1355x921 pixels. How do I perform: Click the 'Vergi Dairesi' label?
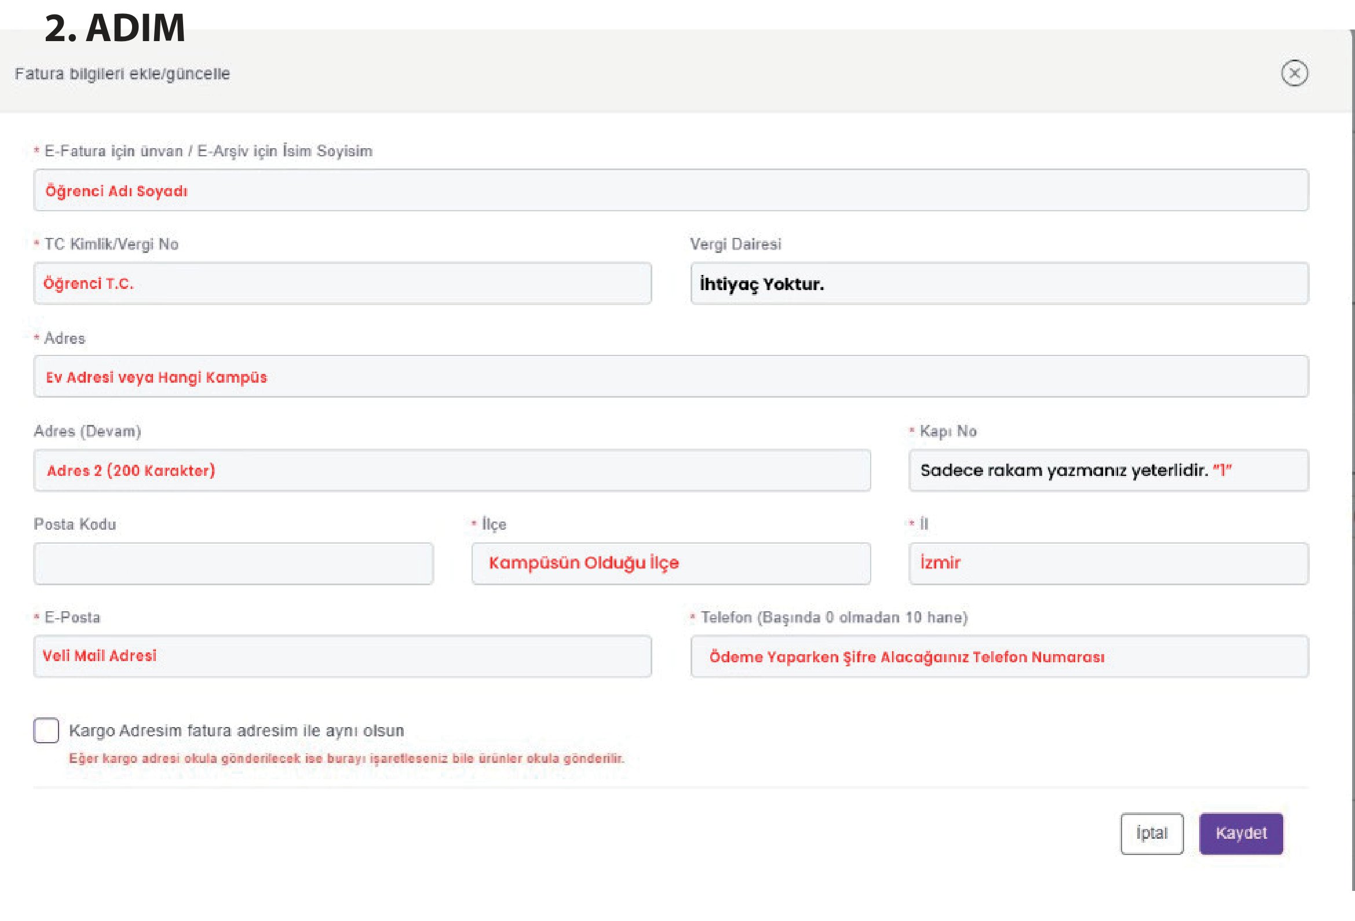tap(735, 244)
